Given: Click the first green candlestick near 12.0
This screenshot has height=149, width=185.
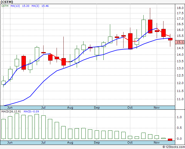Looking at the screenshot, I should [x=4, y=83].
